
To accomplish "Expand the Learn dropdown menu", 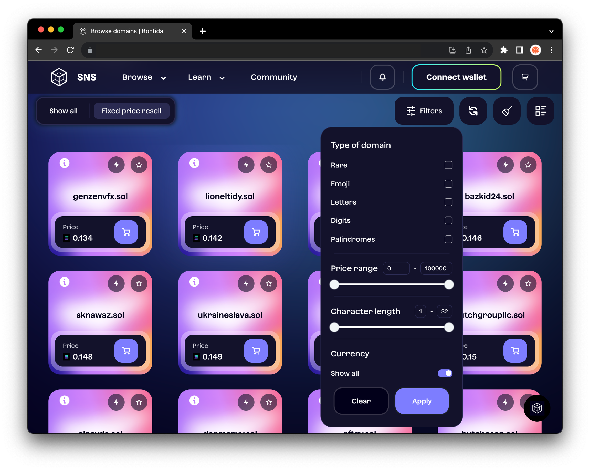I will click(206, 77).
